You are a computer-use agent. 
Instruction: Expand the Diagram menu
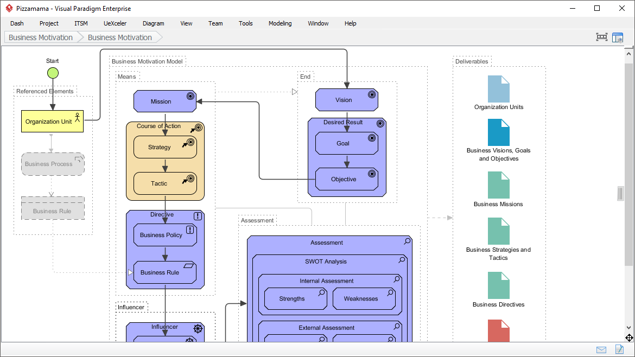tap(153, 23)
